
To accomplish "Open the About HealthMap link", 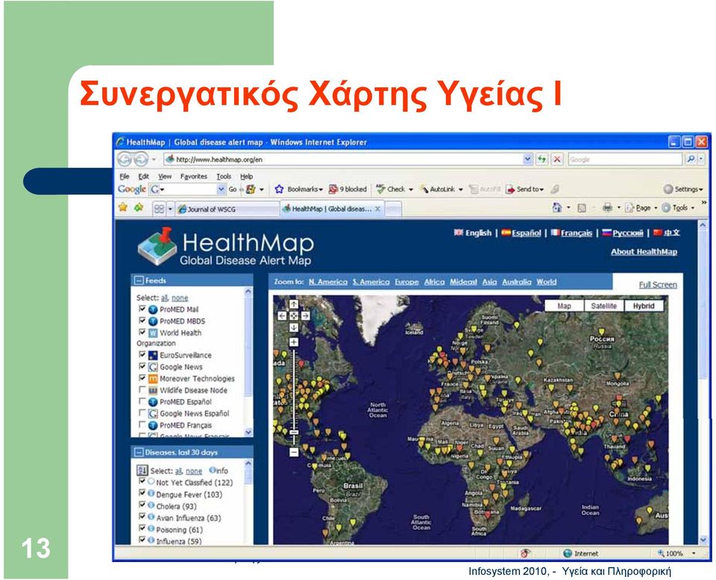I will [x=644, y=251].
